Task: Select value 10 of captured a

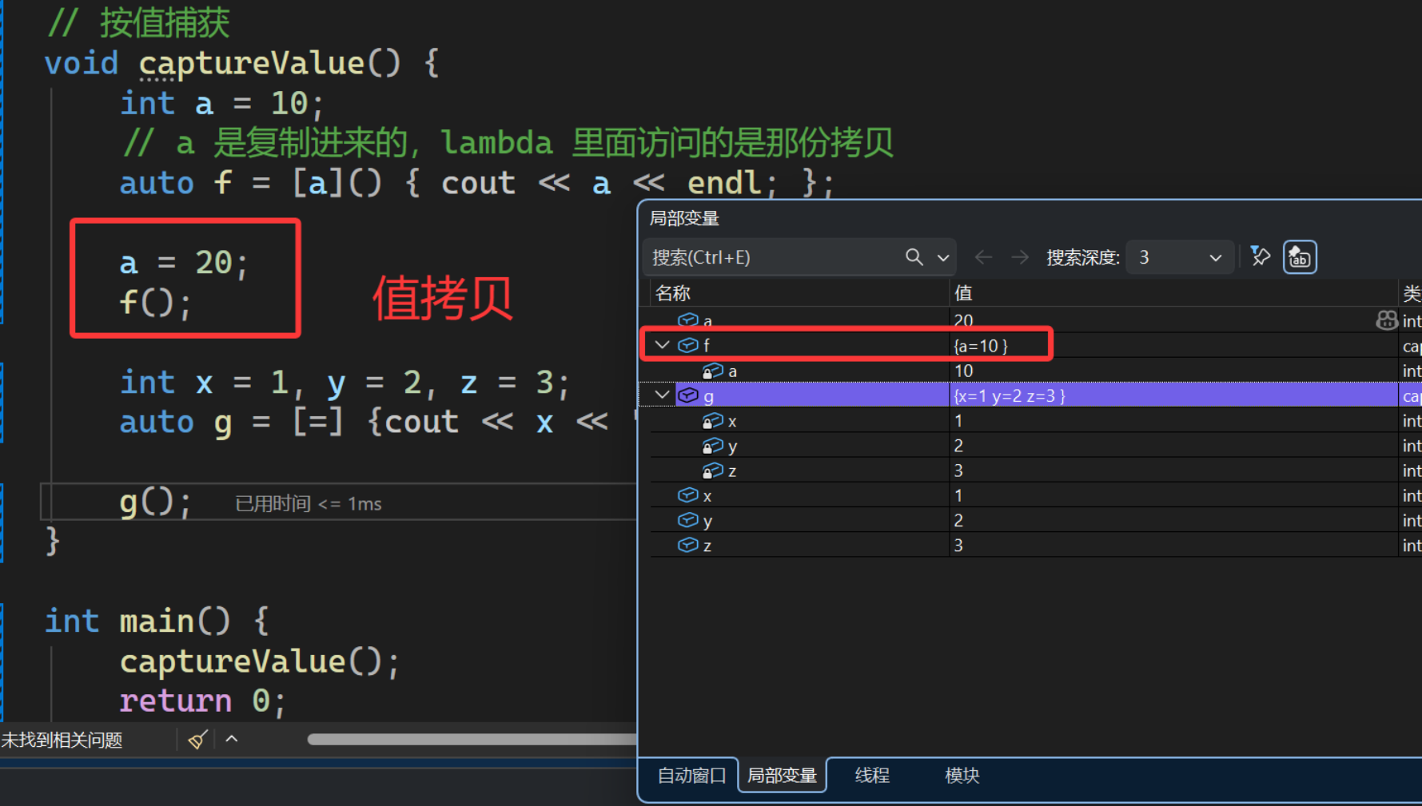Action: 963,371
